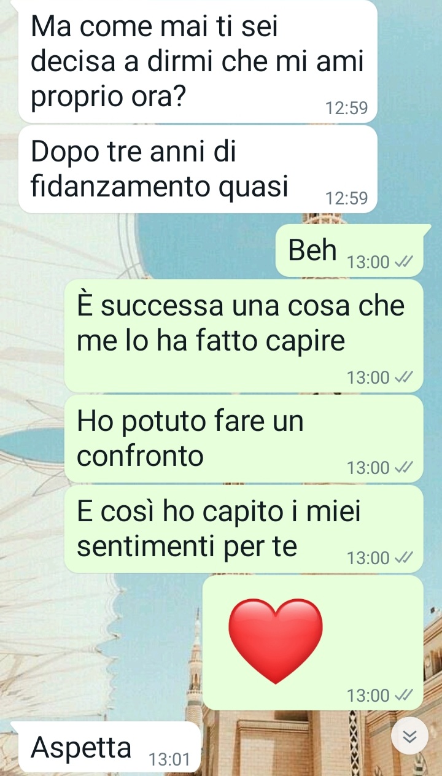Tap the 13:00 timestamp under the heart emoji
Screen dimensions: 442x776
coord(368,696)
